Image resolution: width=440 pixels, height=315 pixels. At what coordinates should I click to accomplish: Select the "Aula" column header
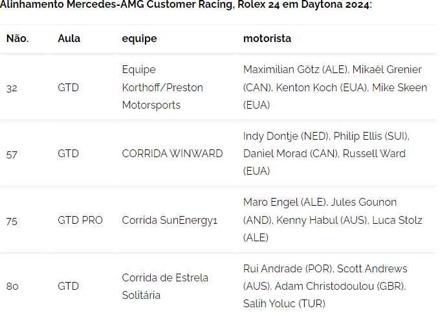(69, 38)
